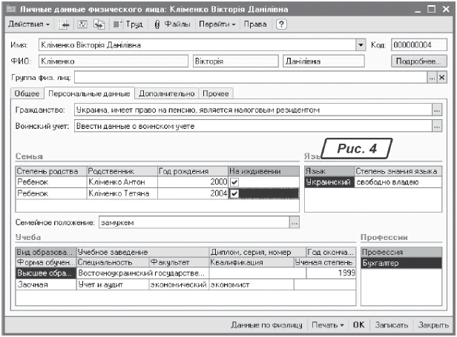Click the Код input field

(417, 45)
